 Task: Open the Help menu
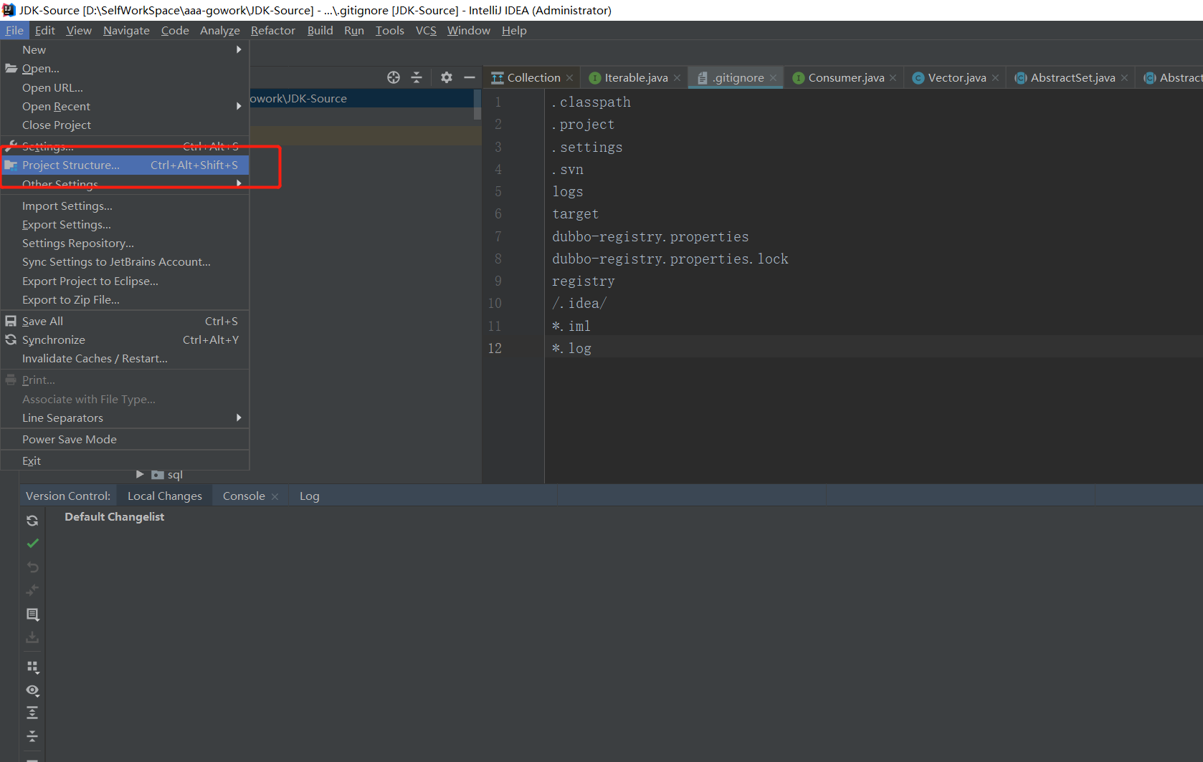(x=514, y=30)
